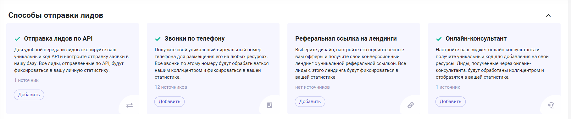571x119 pixels.
Task: Open the Онлайн-консультант title
Action: click(x=476, y=38)
